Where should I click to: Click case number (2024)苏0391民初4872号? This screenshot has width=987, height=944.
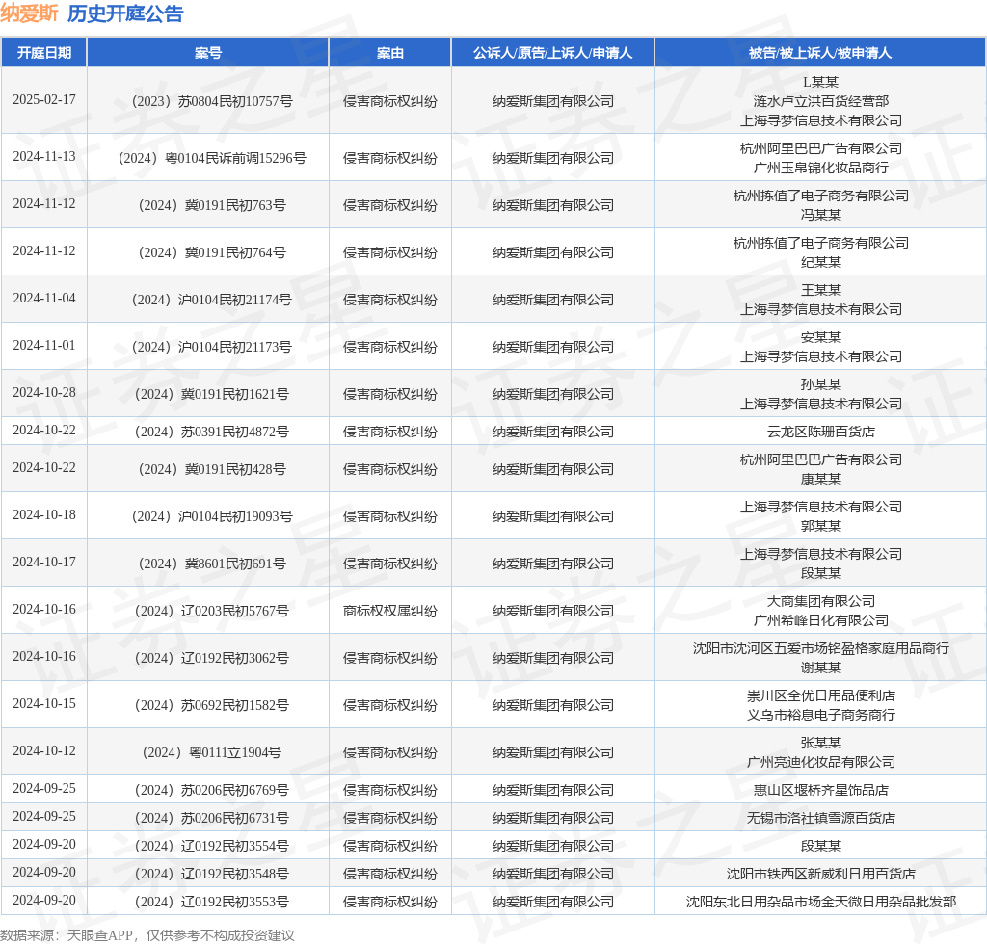tap(212, 432)
